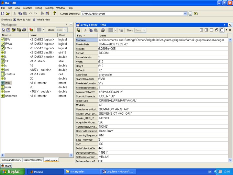Open the Stack dropdown in Workspace toolbar
The width and height of the screenshot is (233, 175).
[x=65, y=30]
